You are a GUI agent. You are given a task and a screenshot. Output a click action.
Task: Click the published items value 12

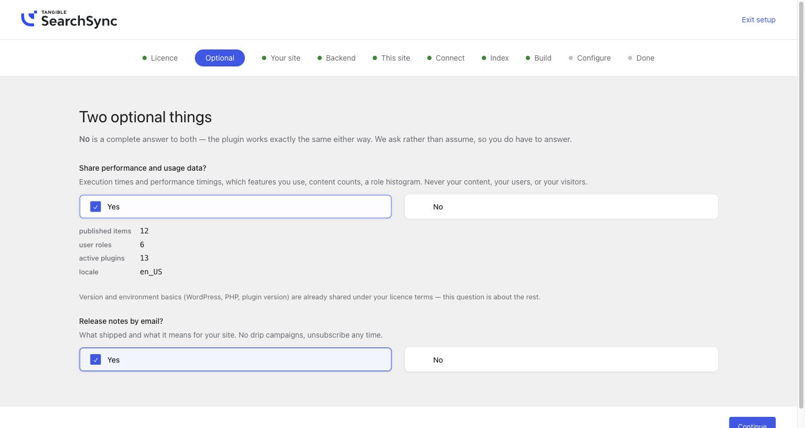[x=144, y=231]
